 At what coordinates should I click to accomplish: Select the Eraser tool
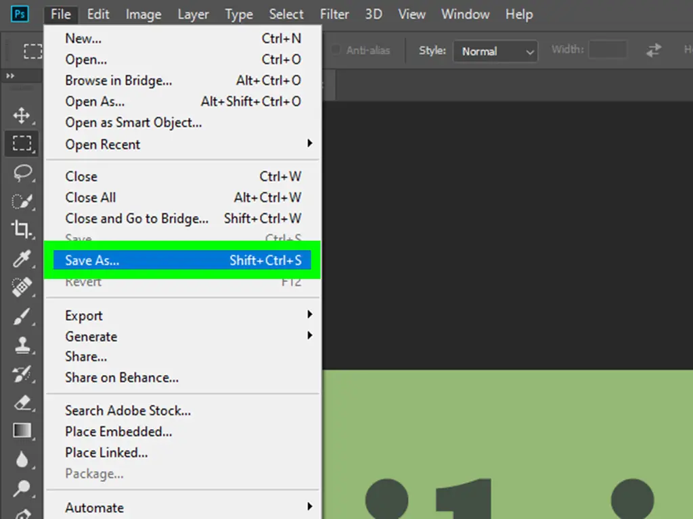pos(22,403)
